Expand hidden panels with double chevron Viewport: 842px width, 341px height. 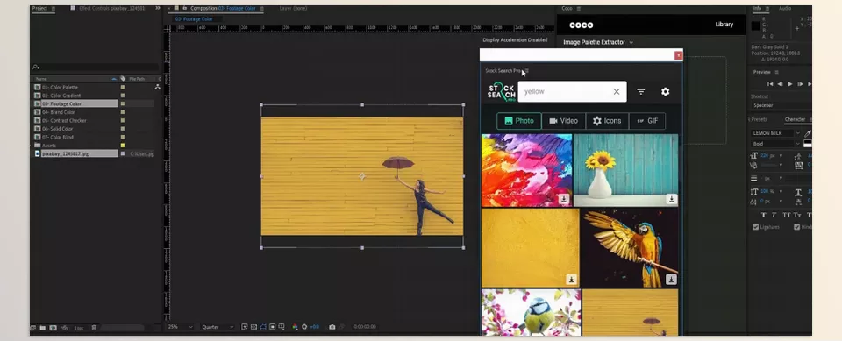[157, 8]
